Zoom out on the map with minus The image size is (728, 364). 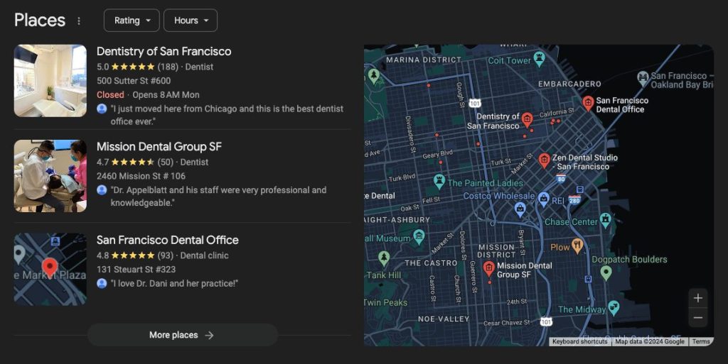(x=698, y=318)
